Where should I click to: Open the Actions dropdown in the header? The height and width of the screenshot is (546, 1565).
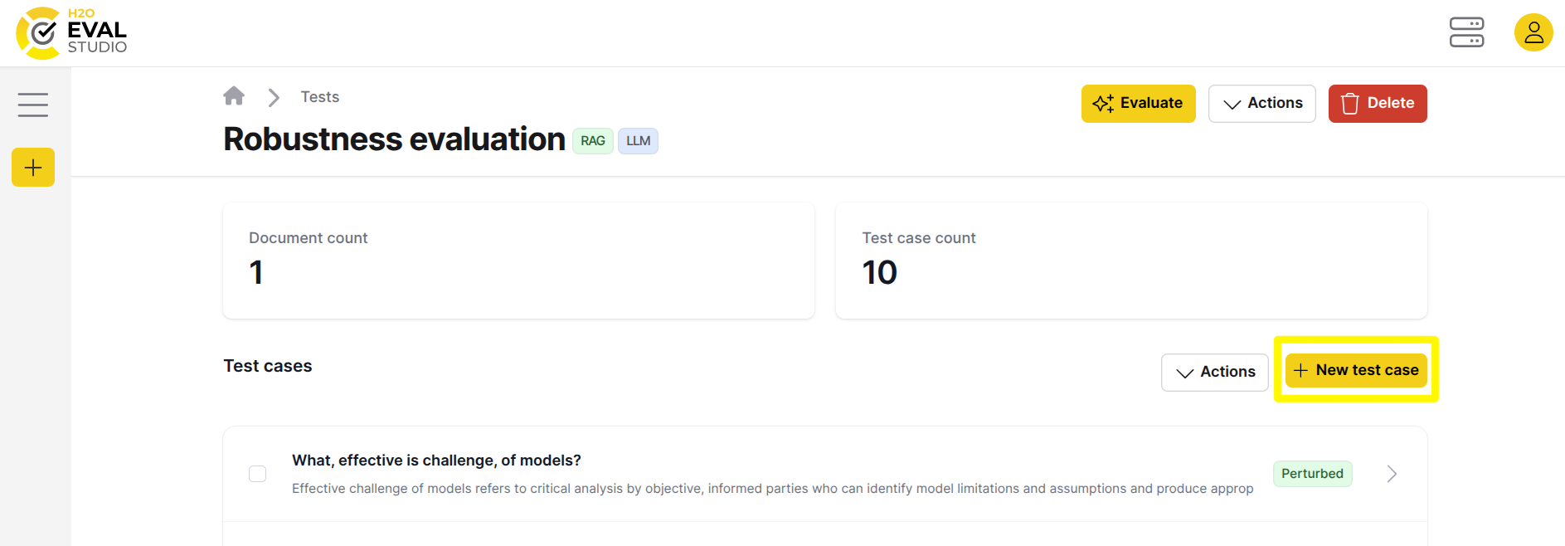[x=1261, y=103]
